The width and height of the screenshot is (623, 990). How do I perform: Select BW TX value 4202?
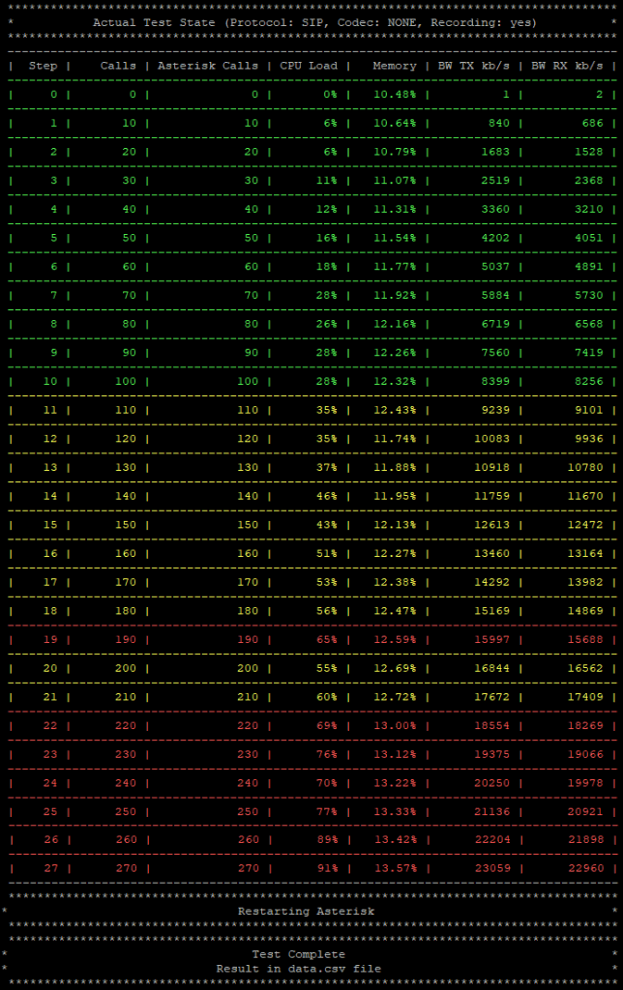point(495,238)
